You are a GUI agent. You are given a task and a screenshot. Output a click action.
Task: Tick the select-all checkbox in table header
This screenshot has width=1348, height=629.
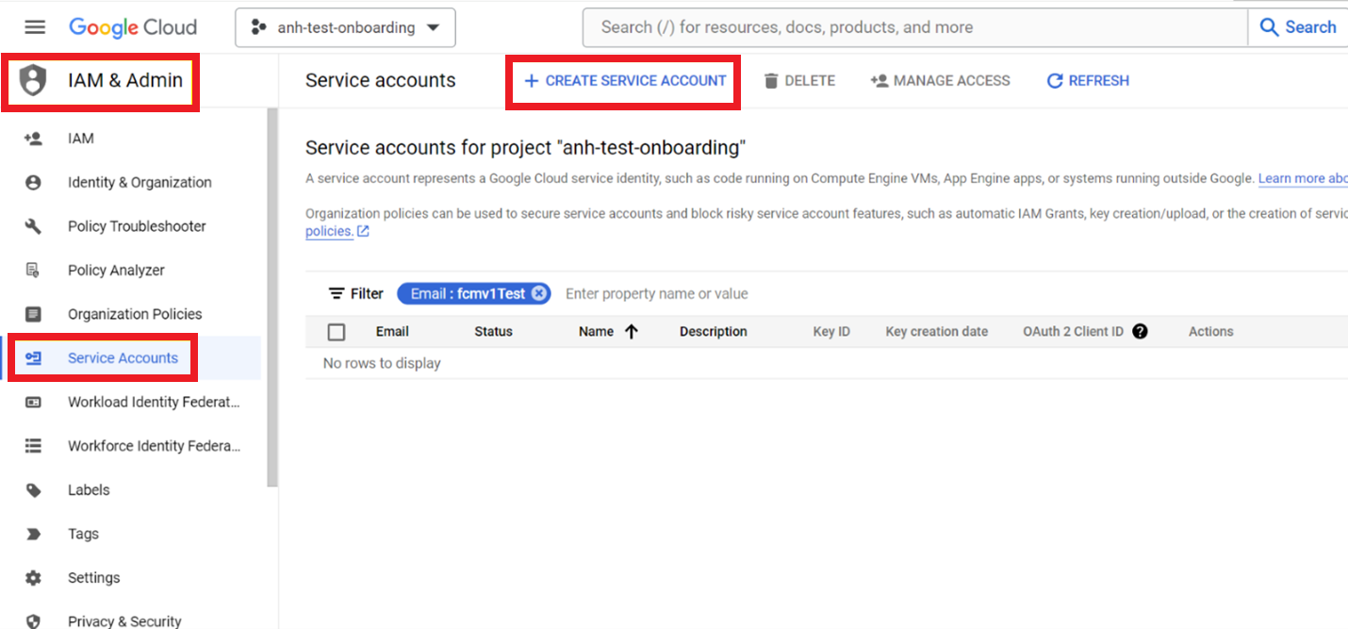(x=337, y=332)
